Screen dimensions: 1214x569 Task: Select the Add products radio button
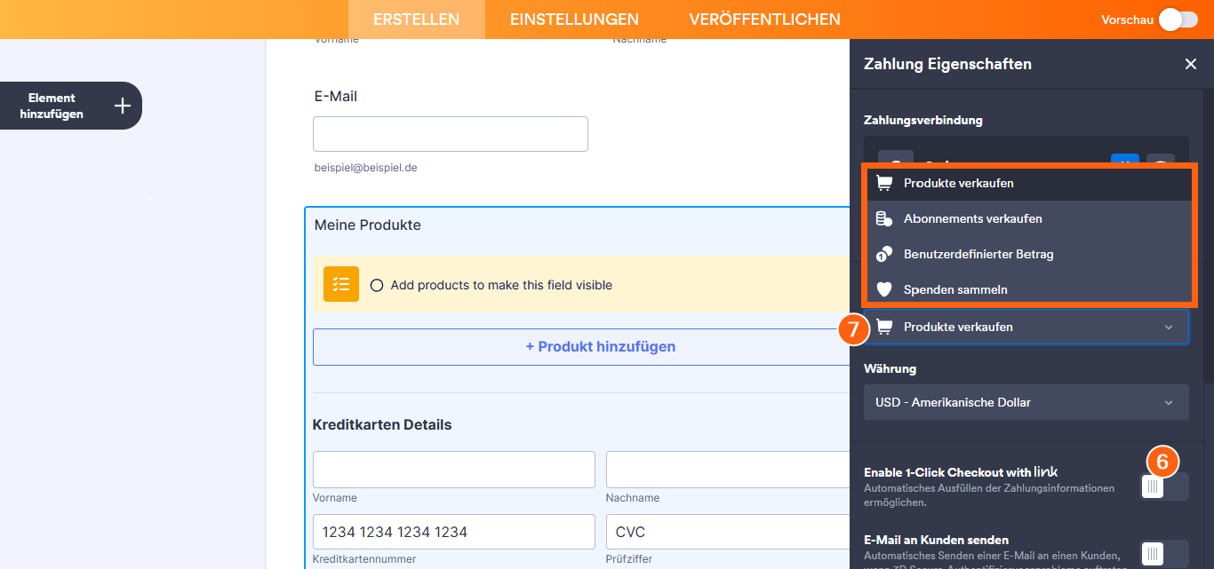tap(377, 285)
